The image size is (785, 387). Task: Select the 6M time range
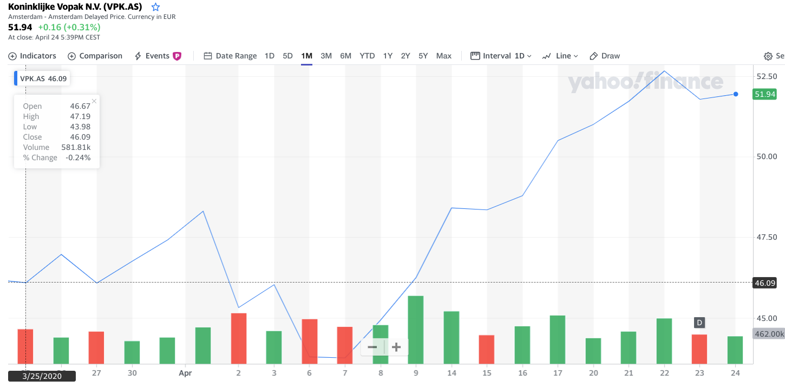pyautogui.click(x=345, y=56)
